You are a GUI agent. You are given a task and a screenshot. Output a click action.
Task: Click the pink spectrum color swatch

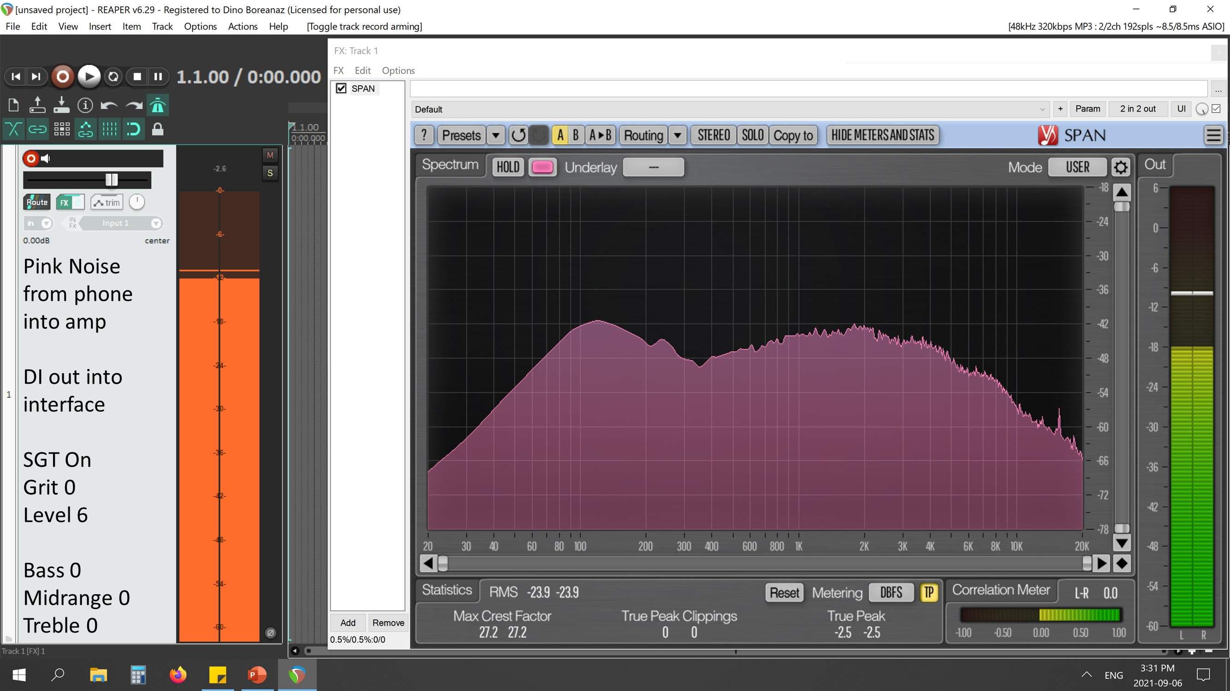(x=542, y=167)
